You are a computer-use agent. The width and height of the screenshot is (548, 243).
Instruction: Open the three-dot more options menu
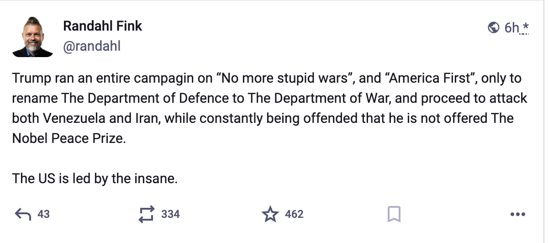[x=517, y=214]
